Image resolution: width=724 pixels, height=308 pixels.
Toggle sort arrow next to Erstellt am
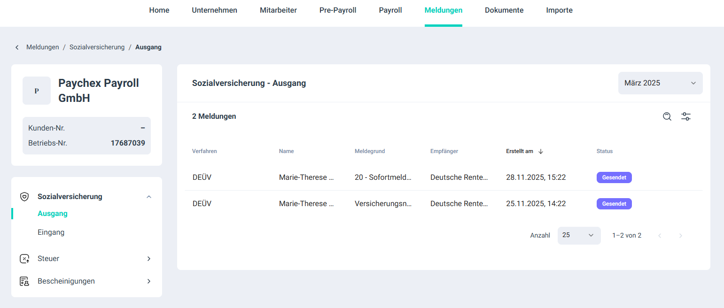[541, 151]
